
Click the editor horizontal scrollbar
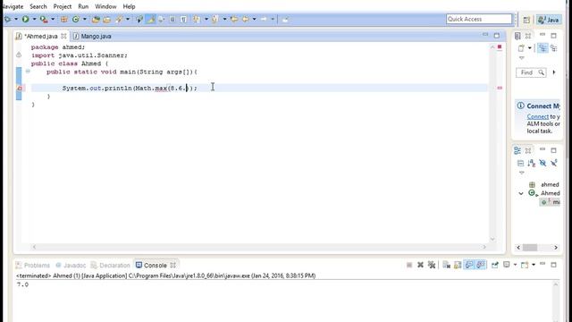pyautogui.click(x=259, y=247)
